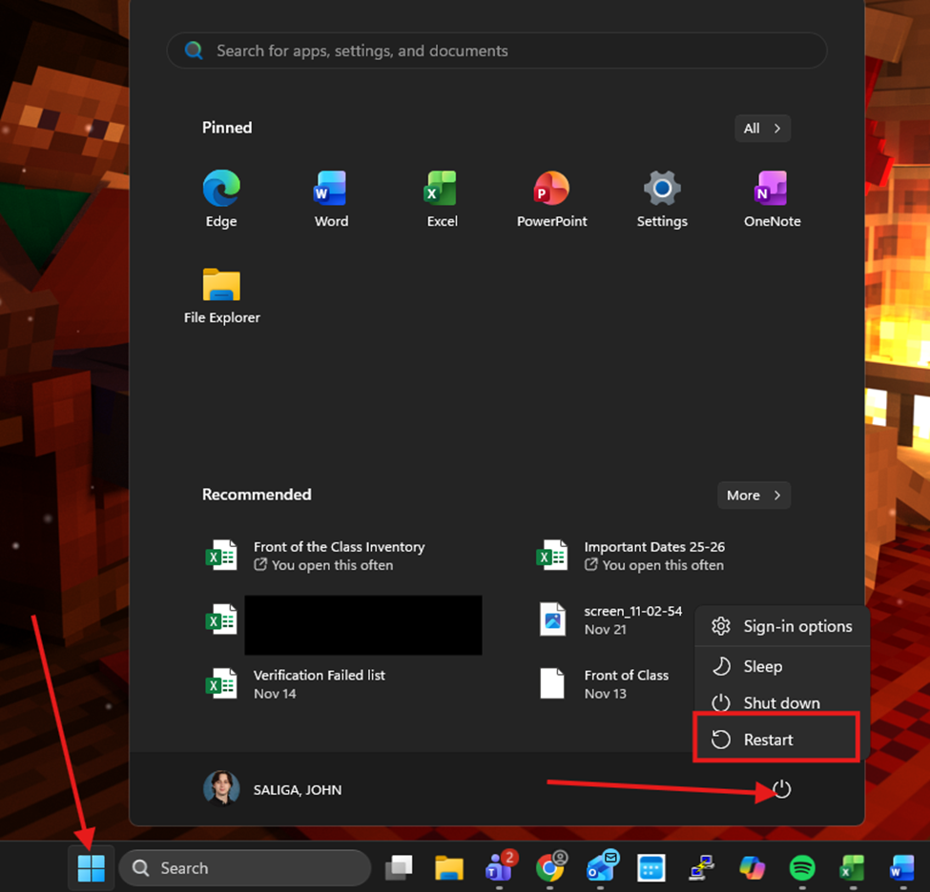Choose Sign-in options in power menu
Viewport: 930px width, 892px height.
point(782,626)
